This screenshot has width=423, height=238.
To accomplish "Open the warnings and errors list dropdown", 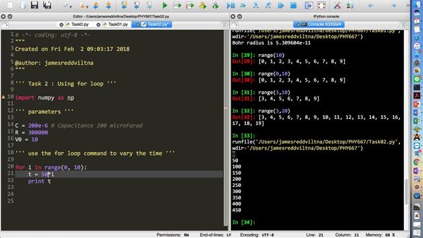I will pyautogui.click(x=84, y=5).
